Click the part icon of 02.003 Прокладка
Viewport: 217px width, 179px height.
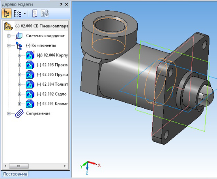30,65
